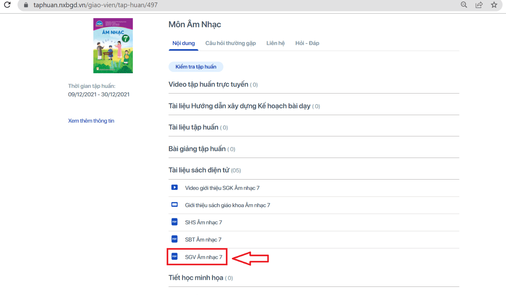This screenshot has width=506, height=295.
Task: Bookmark this page with the star icon
Action: tap(494, 5)
